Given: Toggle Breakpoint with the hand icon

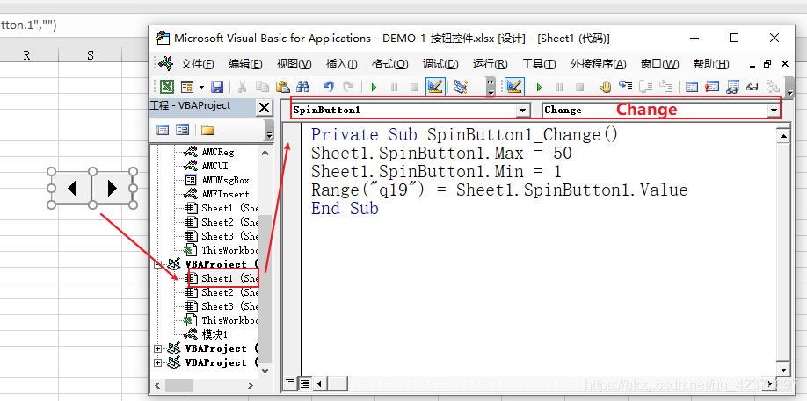Looking at the screenshot, I should coord(605,87).
